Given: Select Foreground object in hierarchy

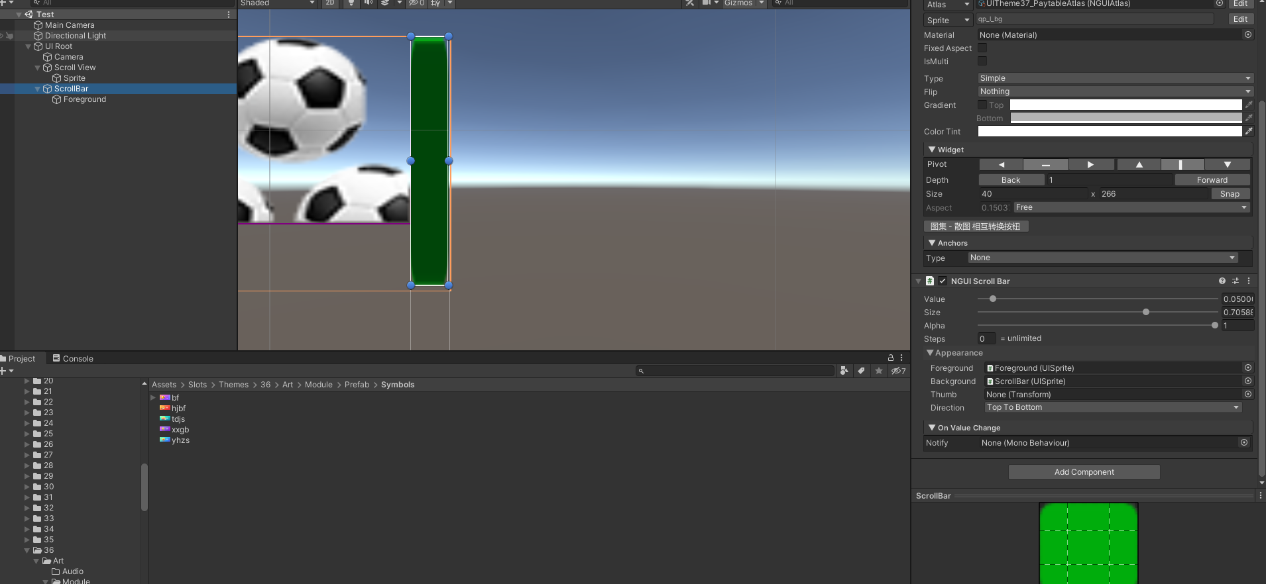Looking at the screenshot, I should 85,99.
